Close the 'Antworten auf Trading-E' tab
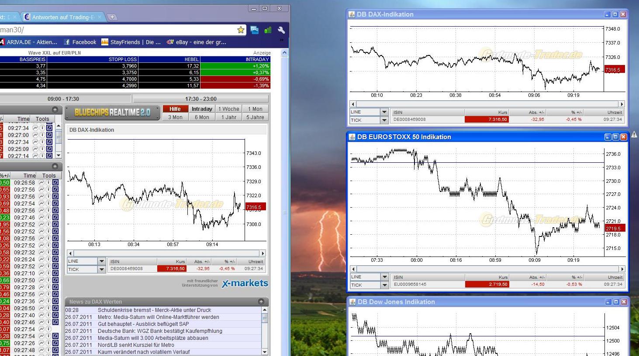Image resolution: width=639 pixels, height=356 pixels. [x=100, y=17]
